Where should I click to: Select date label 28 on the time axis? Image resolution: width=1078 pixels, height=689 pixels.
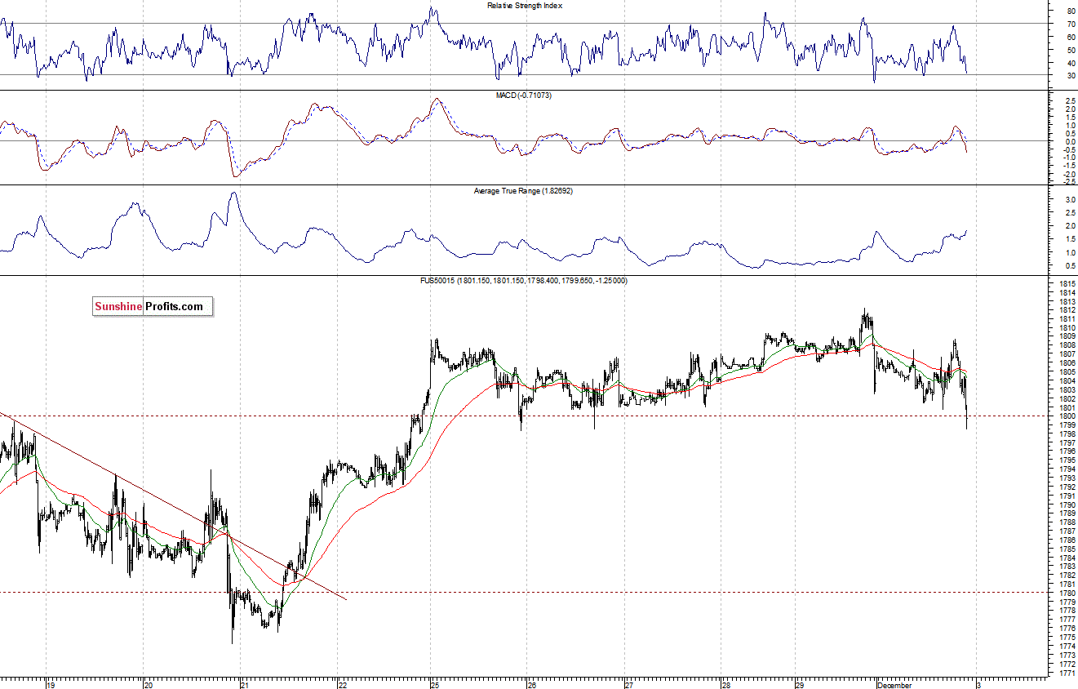(725, 685)
